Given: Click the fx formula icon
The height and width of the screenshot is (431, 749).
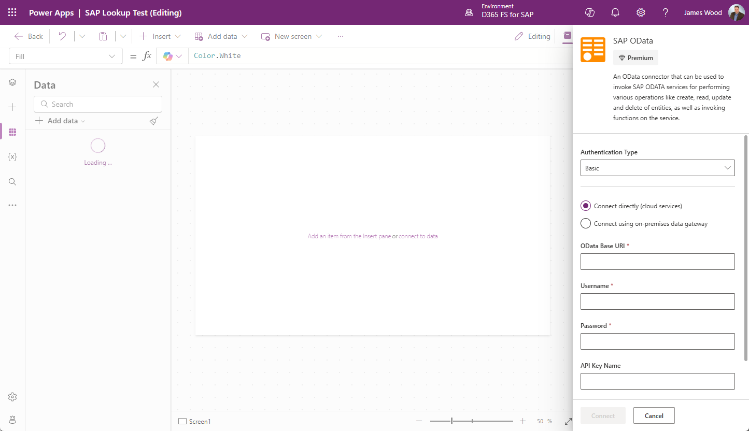Looking at the screenshot, I should [147, 56].
